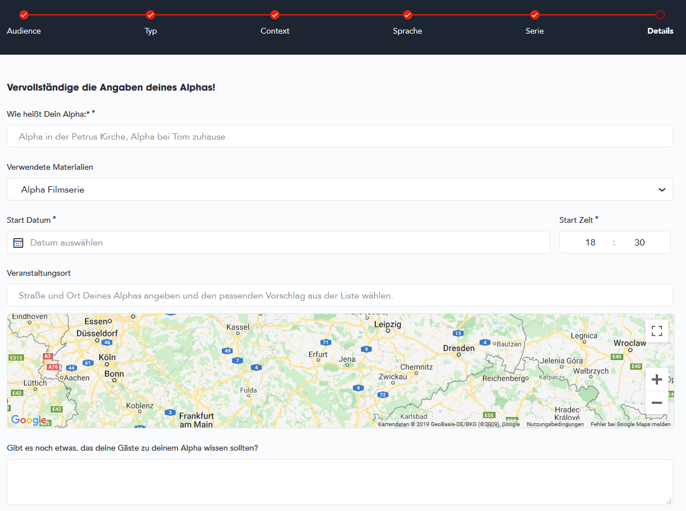Viewport: 686px width, 511px height.
Task: Go back to the Context step label
Action: 275,31
